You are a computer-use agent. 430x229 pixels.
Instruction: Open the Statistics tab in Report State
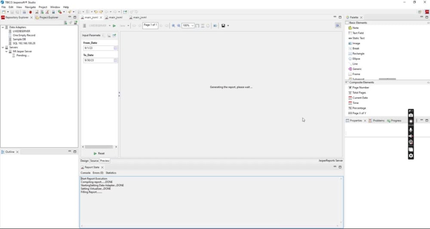coord(111,173)
